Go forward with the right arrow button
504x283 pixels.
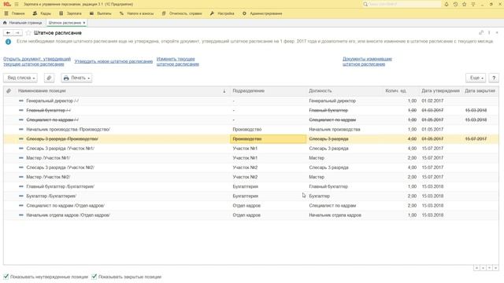[17, 33]
